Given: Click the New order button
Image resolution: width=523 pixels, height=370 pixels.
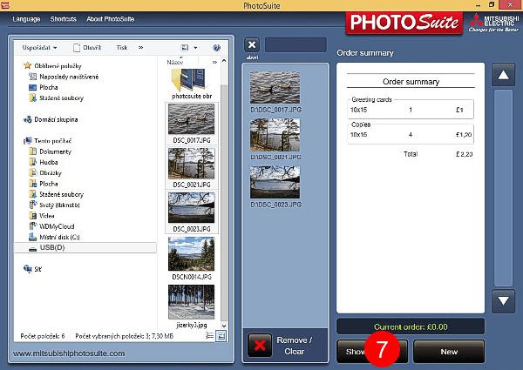Looking at the screenshot, I should coord(449,352).
